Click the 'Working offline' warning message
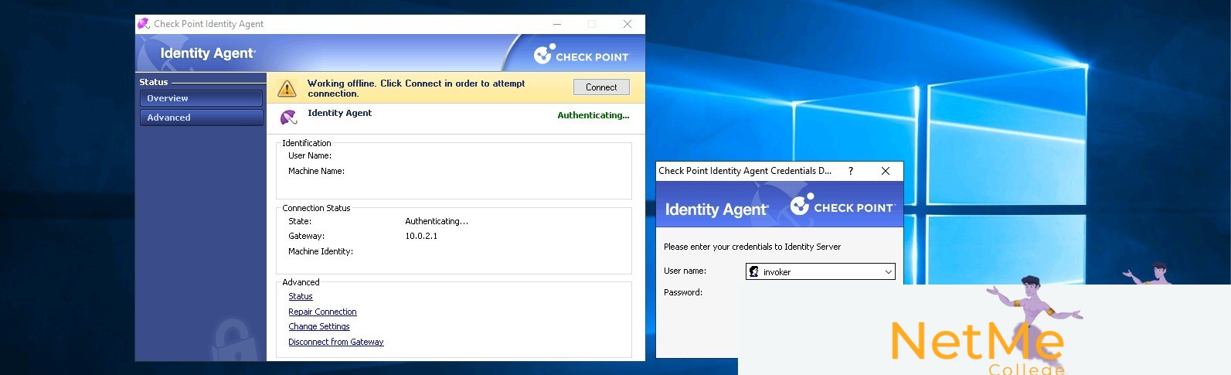The height and width of the screenshot is (375, 1231). click(x=416, y=88)
